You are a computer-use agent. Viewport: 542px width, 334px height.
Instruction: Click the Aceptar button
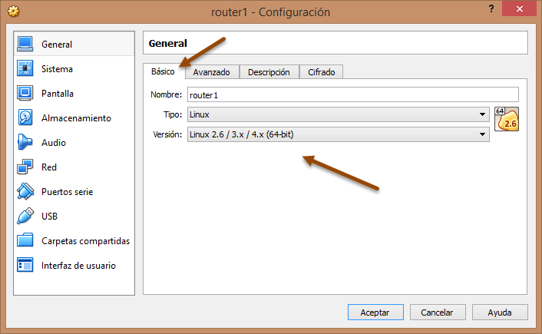click(x=375, y=313)
